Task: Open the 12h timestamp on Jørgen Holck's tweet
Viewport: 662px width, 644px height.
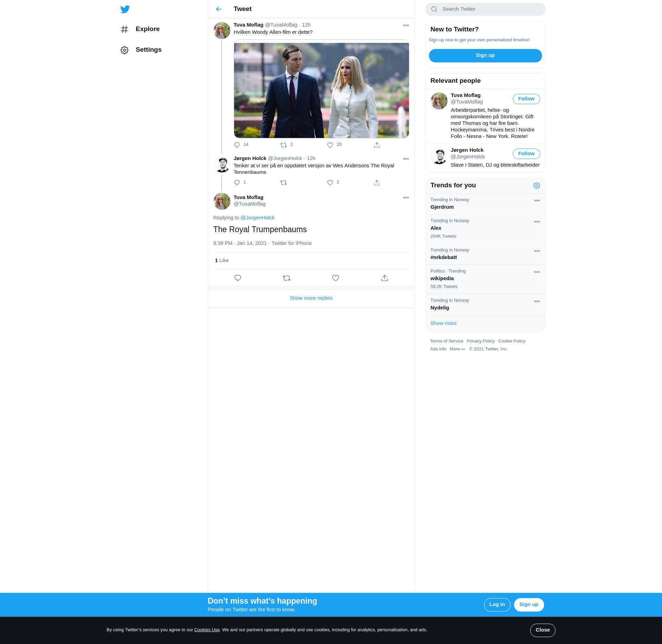Action: pos(311,159)
